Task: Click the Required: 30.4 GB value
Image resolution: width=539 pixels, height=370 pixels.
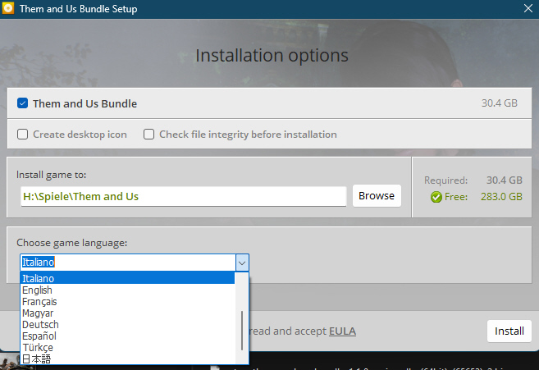Action: (505, 180)
